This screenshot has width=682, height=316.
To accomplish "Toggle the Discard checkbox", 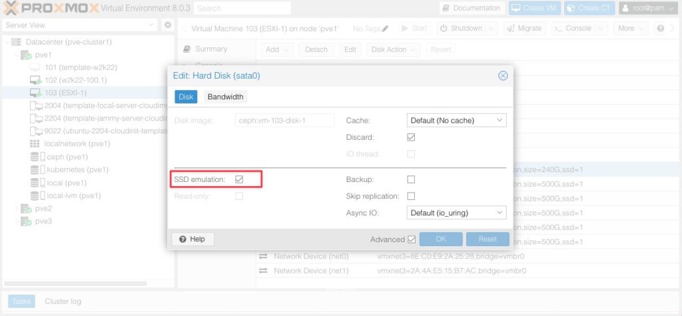I will click(410, 137).
